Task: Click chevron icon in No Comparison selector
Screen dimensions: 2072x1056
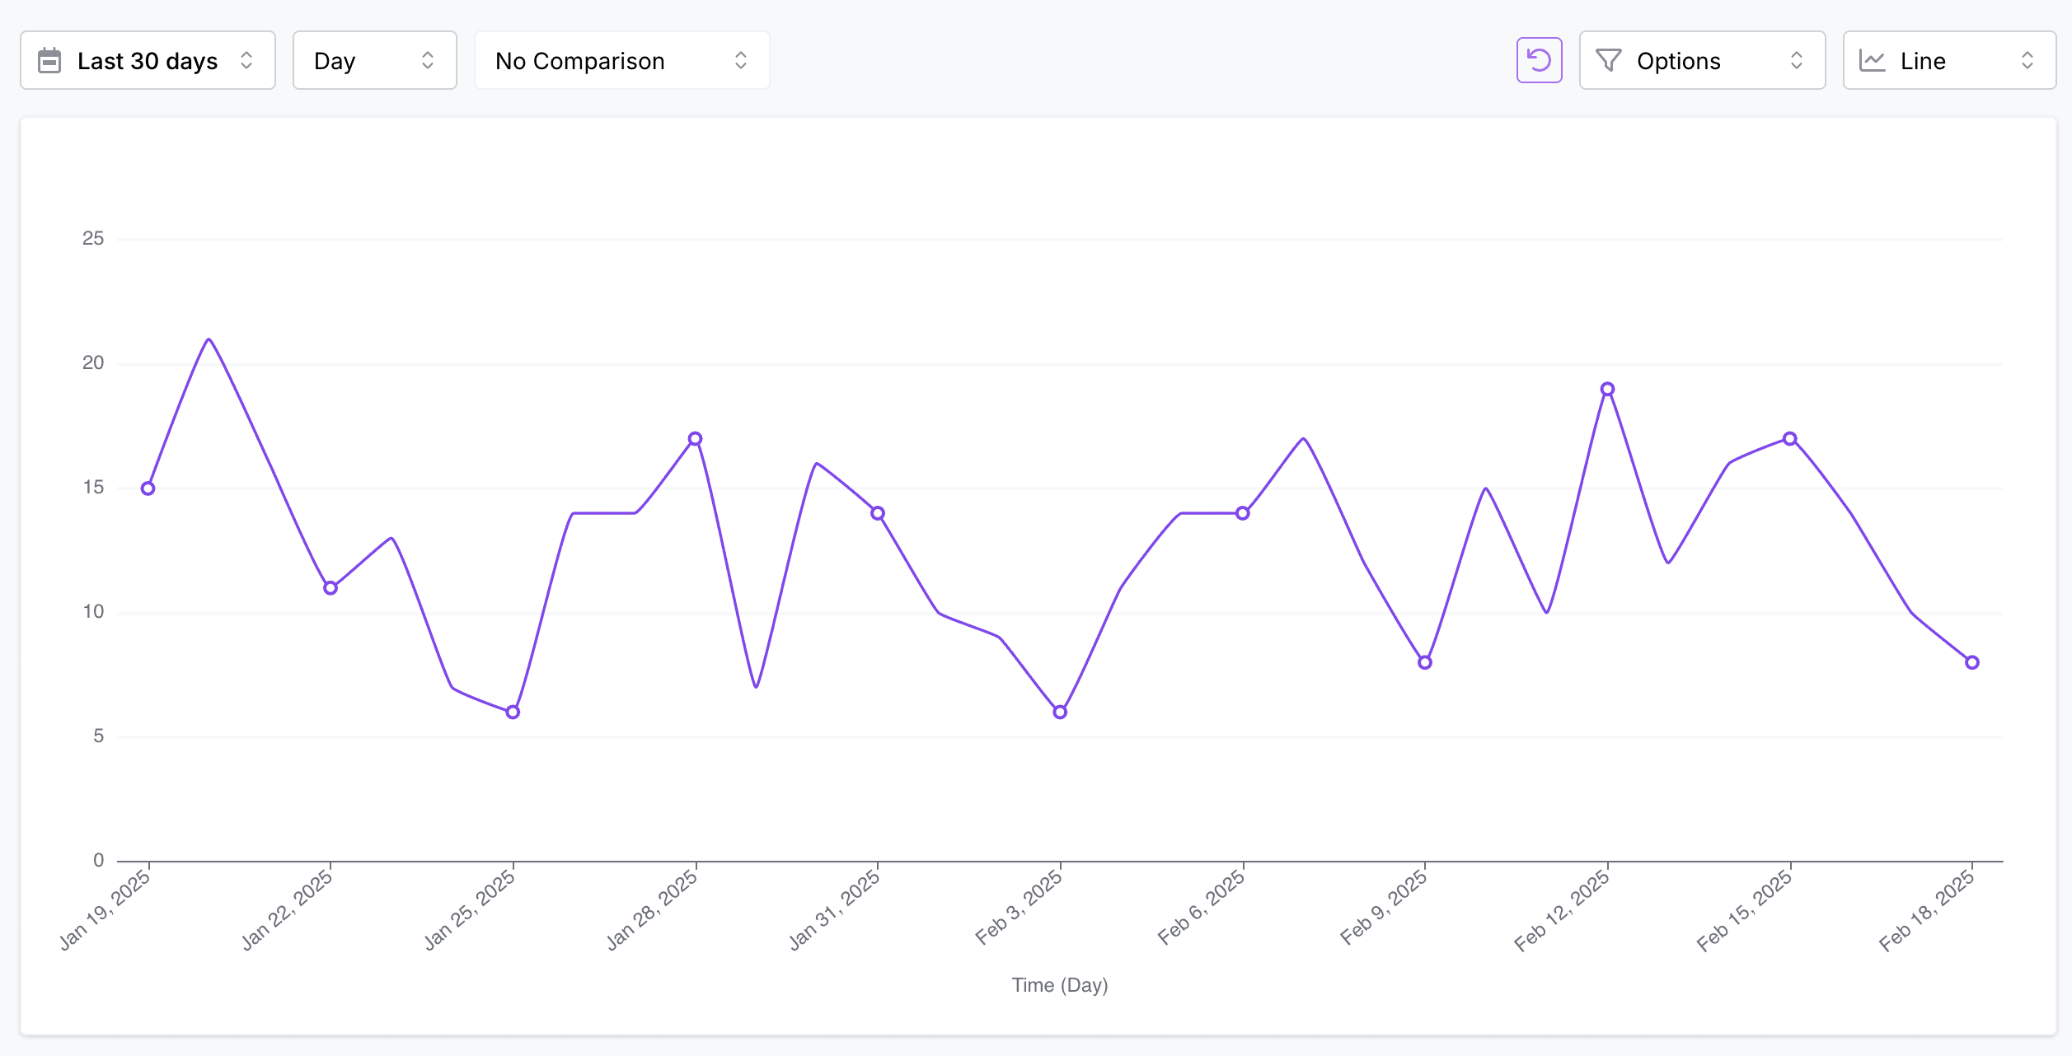Action: 741,60
